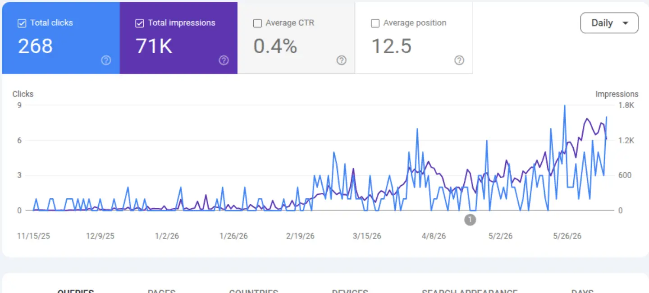Switch to the Devices tab
The width and height of the screenshot is (649, 293).
tap(350, 291)
